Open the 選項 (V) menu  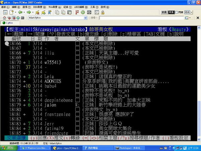[x=26, y=7]
